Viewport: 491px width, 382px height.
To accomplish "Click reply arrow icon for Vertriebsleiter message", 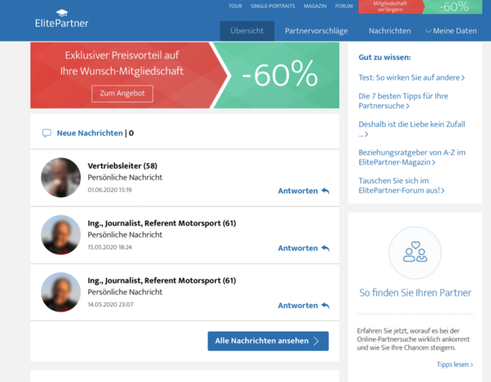I will point(326,191).
